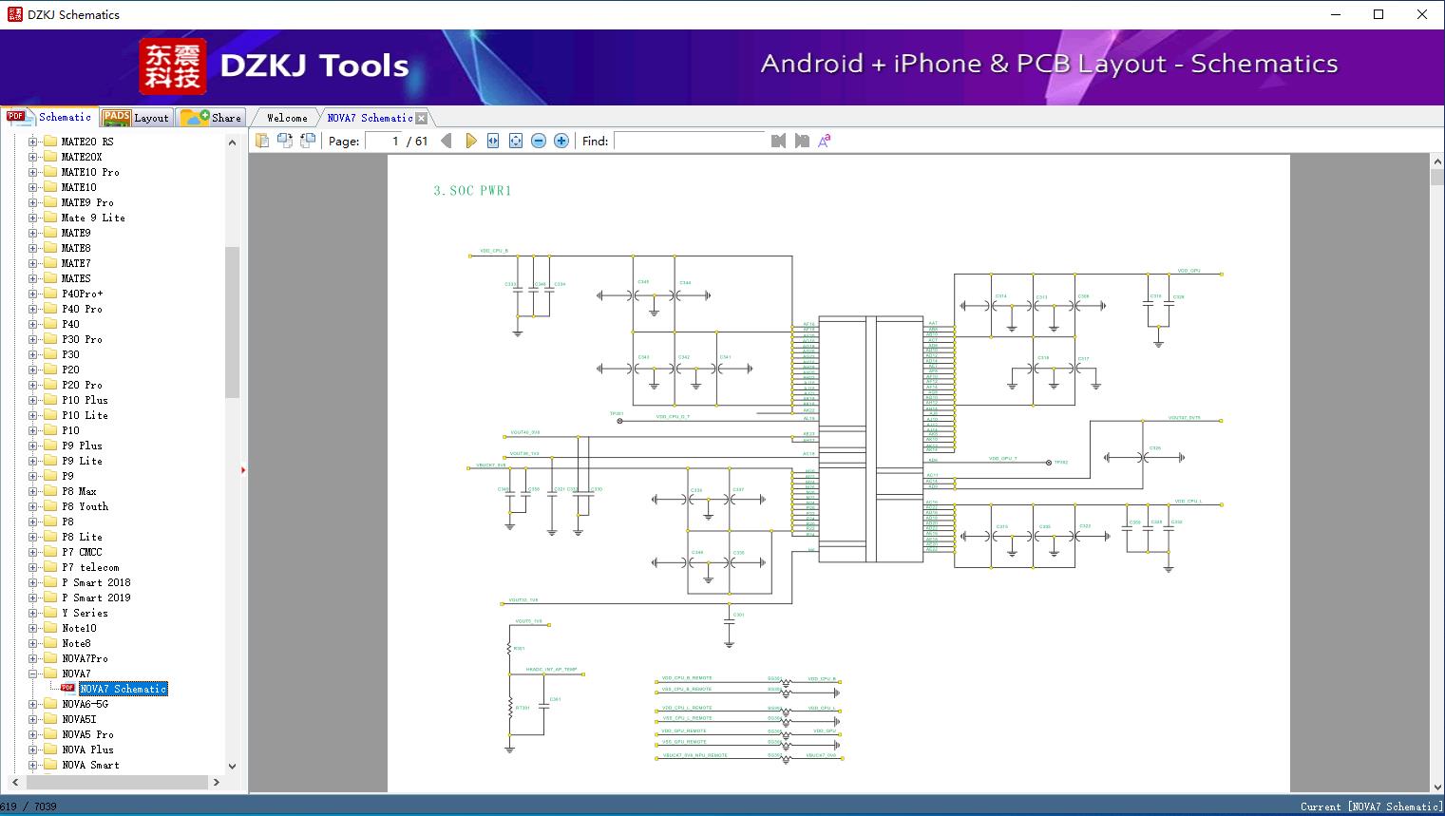1445x816 pixels.
Task: Select the NOVA7 Schematic file
Action: pyautogui.click(x=124, y=689)
